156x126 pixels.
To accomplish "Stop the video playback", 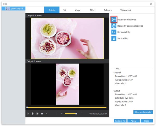I will pyautogui.click(x=42, y=113).
